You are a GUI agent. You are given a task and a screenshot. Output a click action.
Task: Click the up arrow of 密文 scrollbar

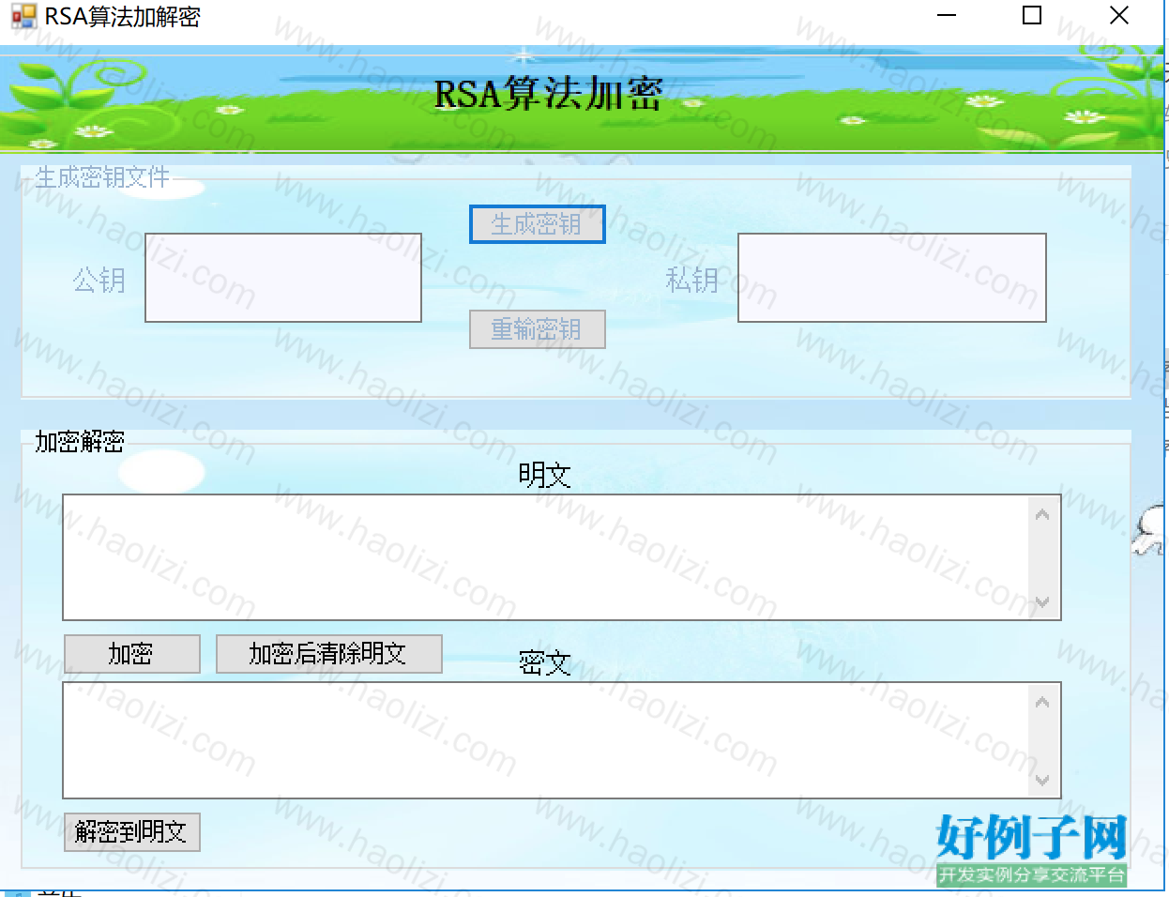pos(1042,702)
